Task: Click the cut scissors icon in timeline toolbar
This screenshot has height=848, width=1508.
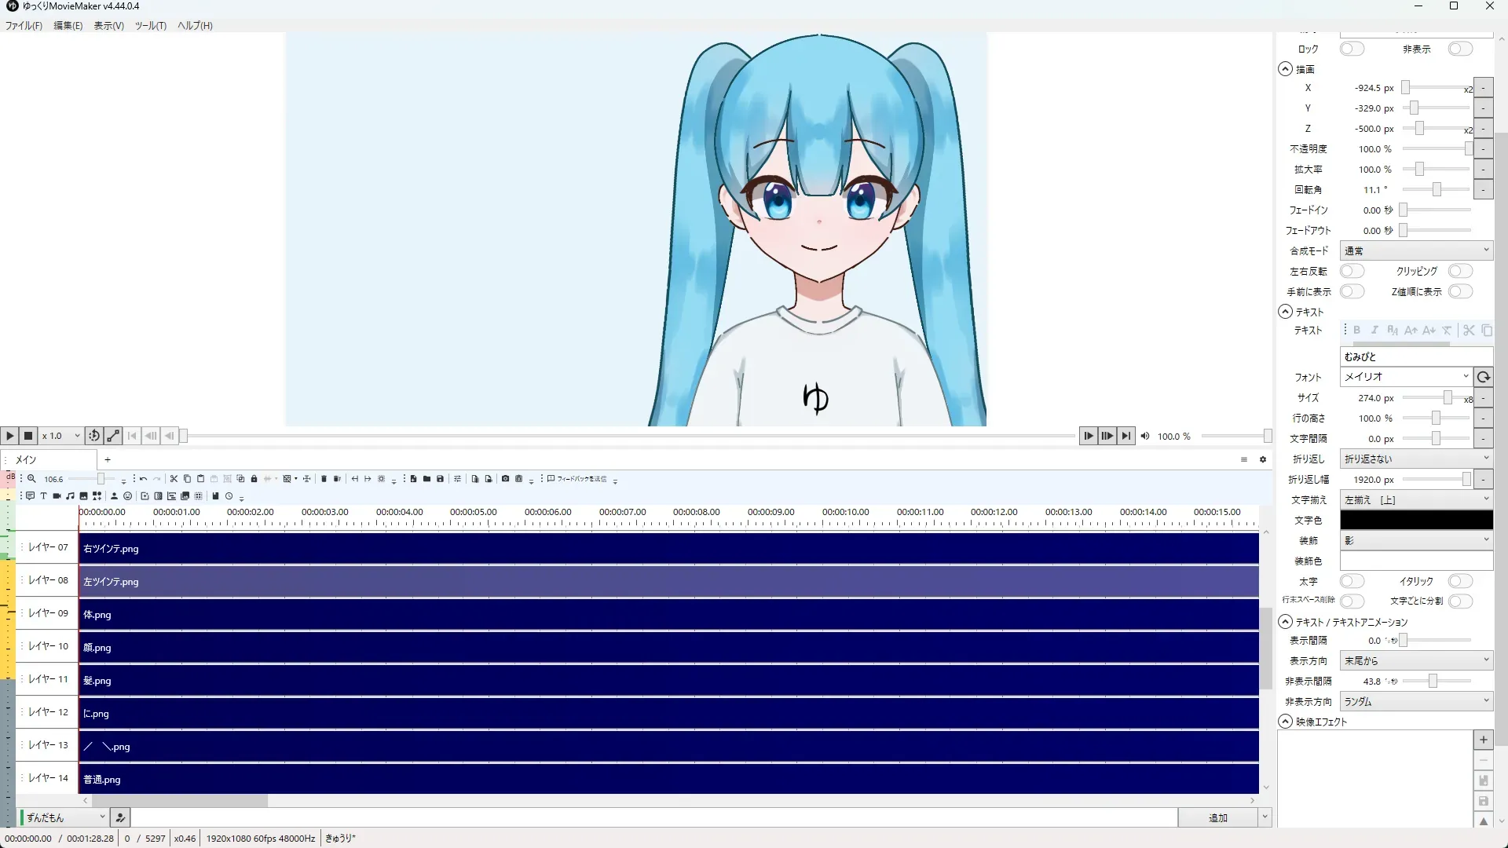Action: pos(174,478)
